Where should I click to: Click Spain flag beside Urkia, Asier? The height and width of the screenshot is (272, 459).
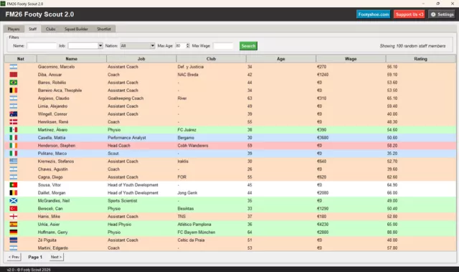14,225
